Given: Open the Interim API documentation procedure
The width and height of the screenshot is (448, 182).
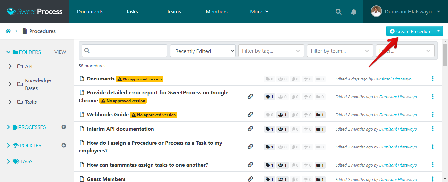Looking at the screenshot, I should [120, 129].
